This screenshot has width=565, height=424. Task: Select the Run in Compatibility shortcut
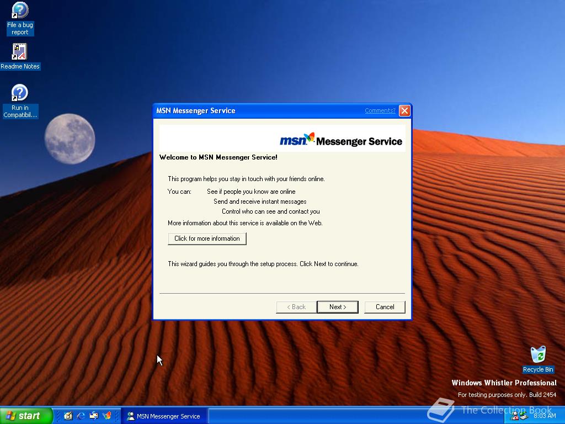pyautogui.click(x=20, y=102)
